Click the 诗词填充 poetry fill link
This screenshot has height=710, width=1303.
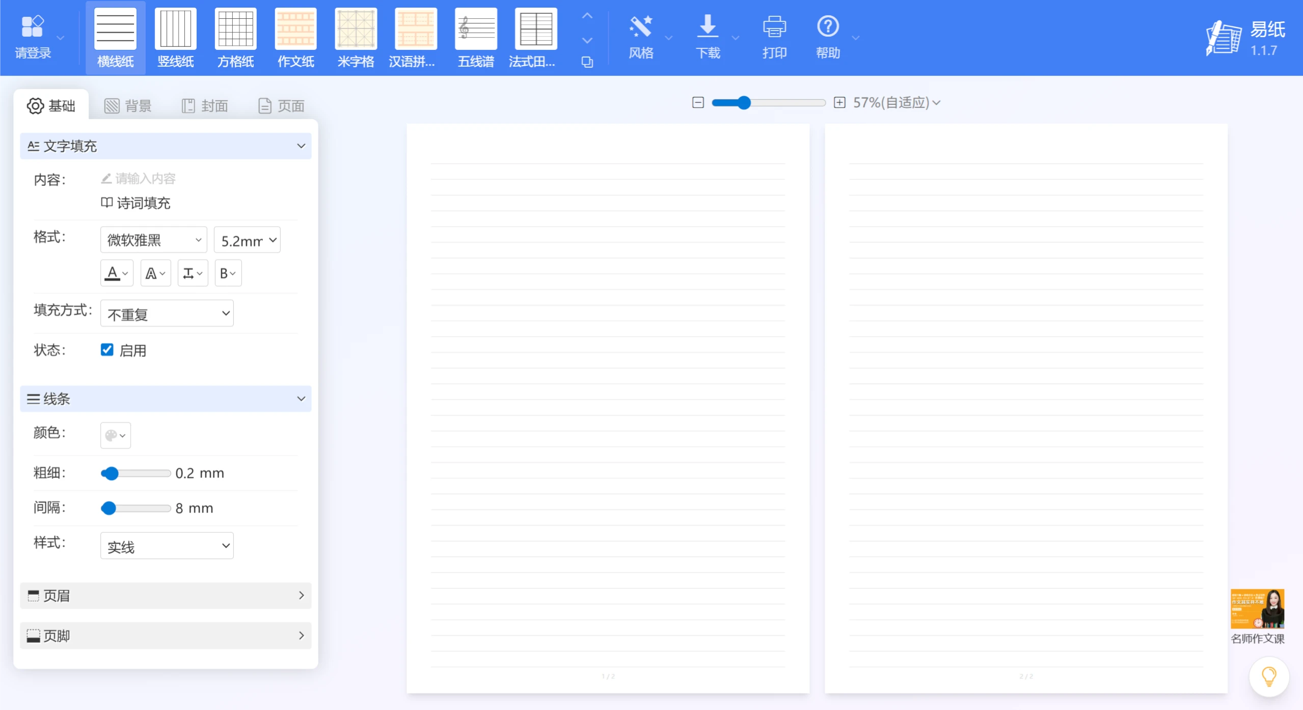136,203
